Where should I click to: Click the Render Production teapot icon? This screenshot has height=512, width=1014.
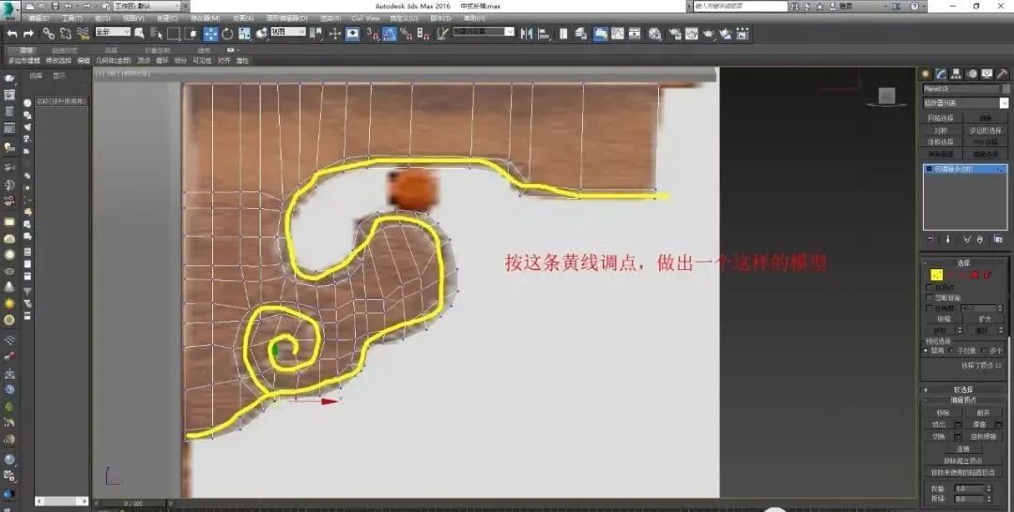coord(709,34)
